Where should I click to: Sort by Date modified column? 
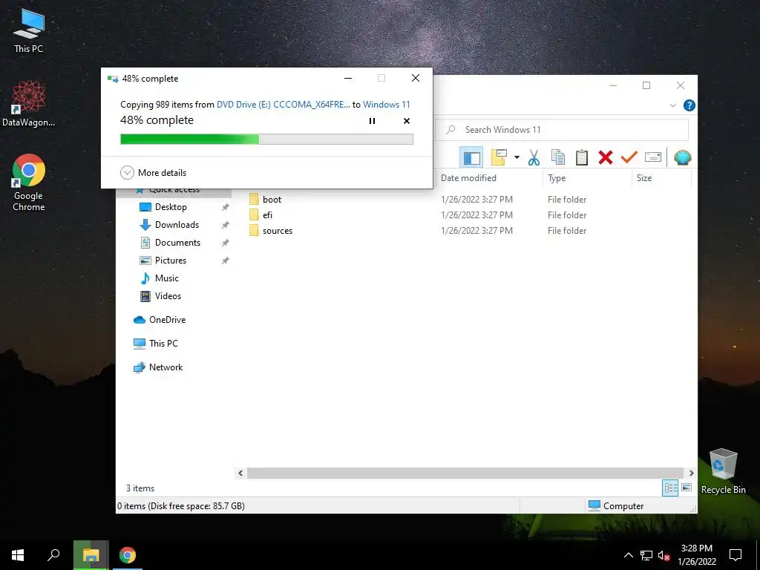[x=469, y=178]
